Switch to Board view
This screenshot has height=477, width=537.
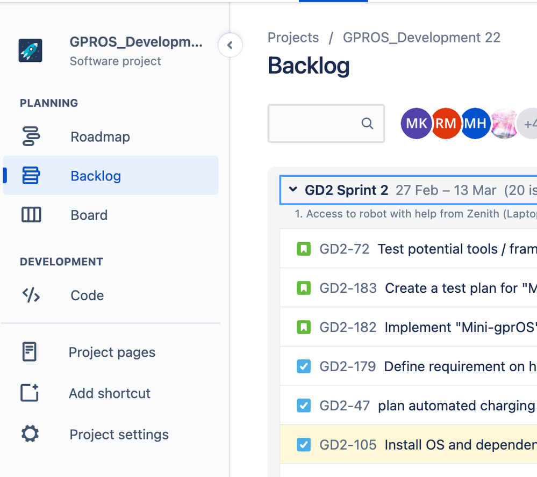click(89, 215)
